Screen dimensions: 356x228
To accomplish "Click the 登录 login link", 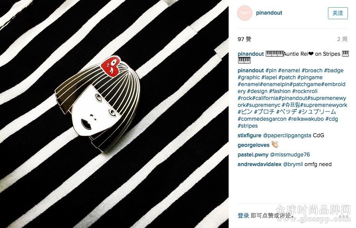I will (243, 215).
